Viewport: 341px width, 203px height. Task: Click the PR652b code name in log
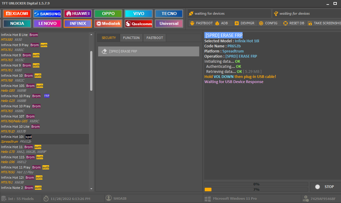click(x=234, y=46)
